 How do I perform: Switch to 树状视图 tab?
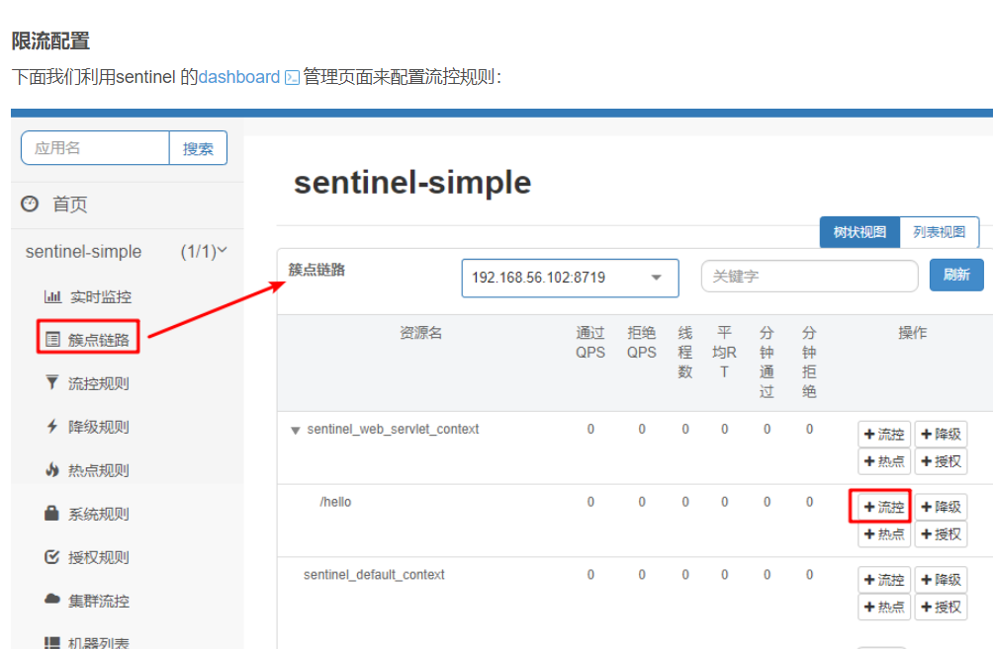[859, 232]
